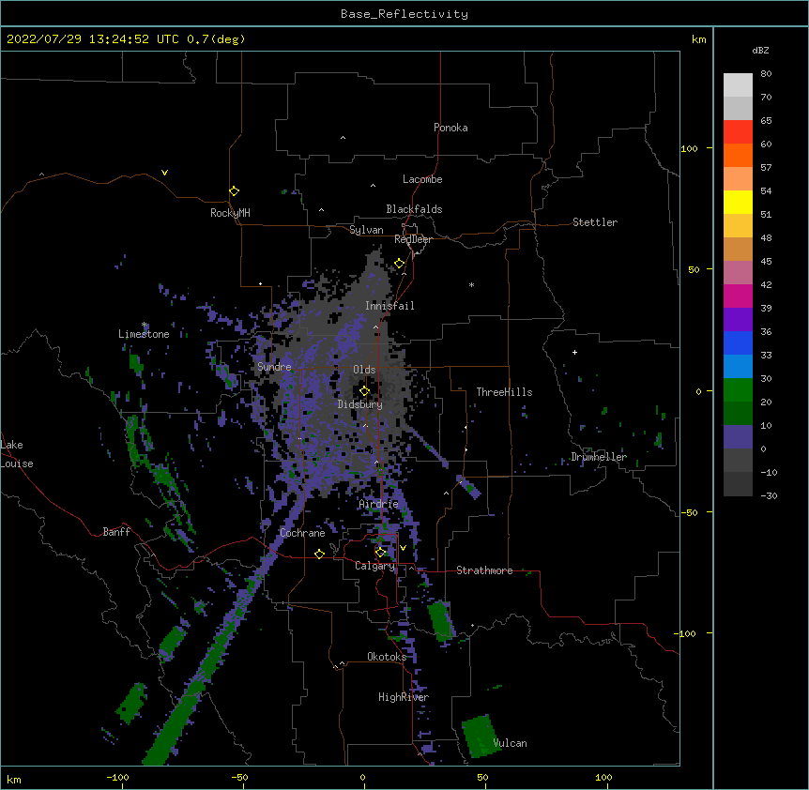Viewport: 809px width, 790px height.
Task: Click the Calgary city label
Action: tap(374, 566)
